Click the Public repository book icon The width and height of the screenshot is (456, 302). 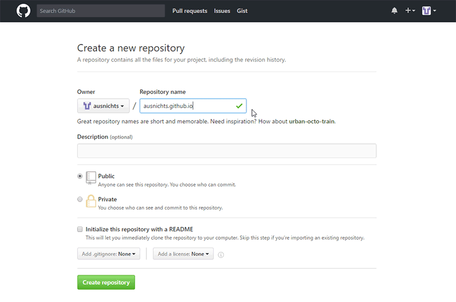91,178
